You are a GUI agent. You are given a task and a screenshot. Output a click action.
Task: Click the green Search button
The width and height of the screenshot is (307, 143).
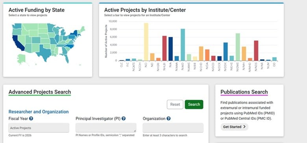[x=194, y=105]
